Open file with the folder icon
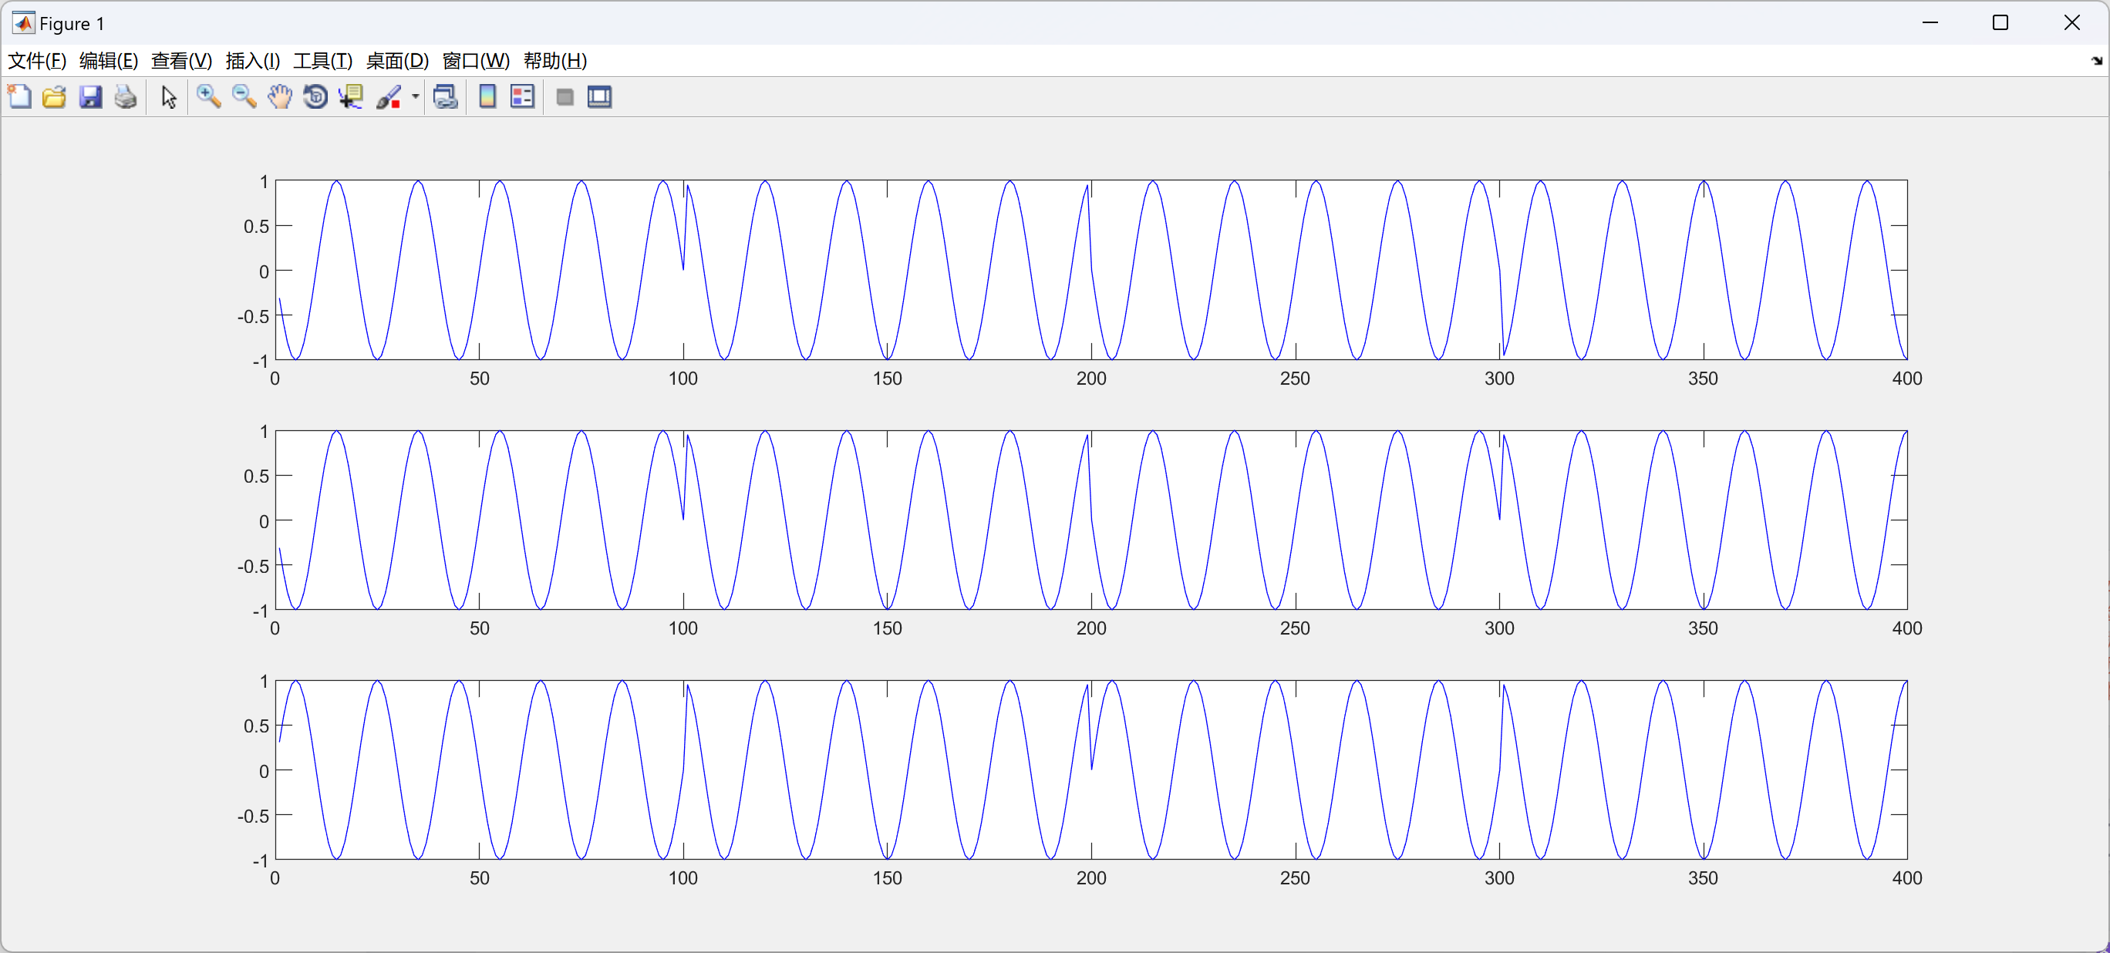This screenshot has height=953, width=2110. click(54, 96)
